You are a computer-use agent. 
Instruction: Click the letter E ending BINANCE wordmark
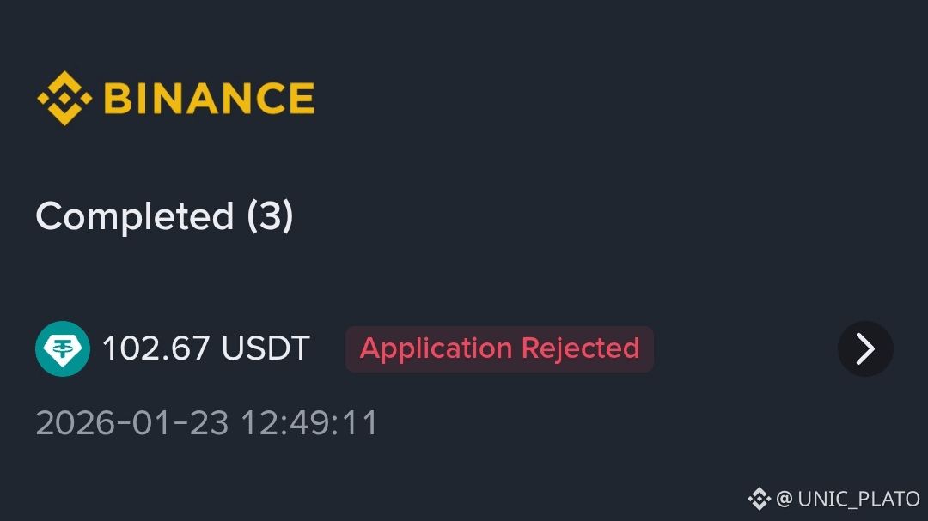tap(301, 99)
